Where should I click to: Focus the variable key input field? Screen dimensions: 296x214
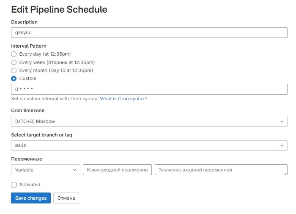click(117, 170)
